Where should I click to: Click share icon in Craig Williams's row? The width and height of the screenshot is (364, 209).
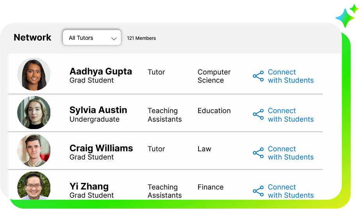(258, 153)
